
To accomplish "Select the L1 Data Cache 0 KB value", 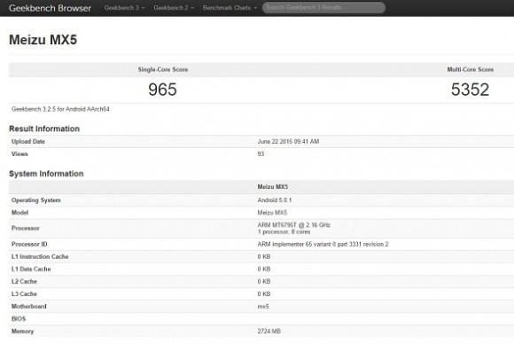I will pyautogui.click(x=264, y=270).
